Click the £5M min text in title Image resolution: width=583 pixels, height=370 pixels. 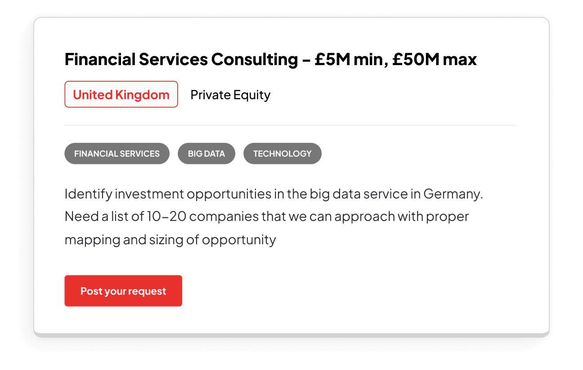coord(349,59)
